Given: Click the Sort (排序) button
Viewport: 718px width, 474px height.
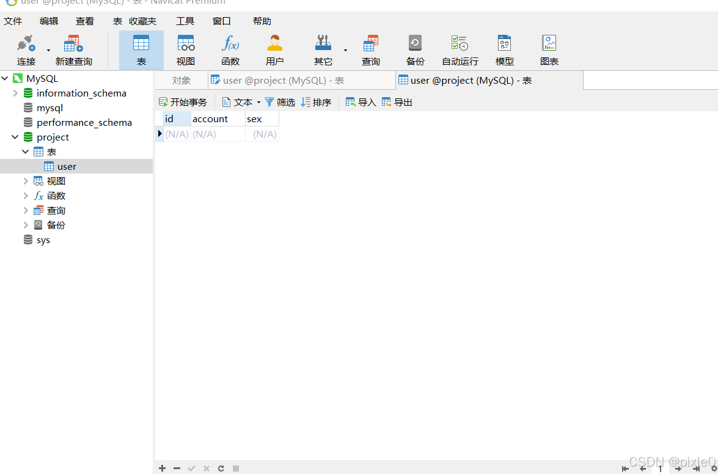Looking at the screenshot, I should [316, 102].
